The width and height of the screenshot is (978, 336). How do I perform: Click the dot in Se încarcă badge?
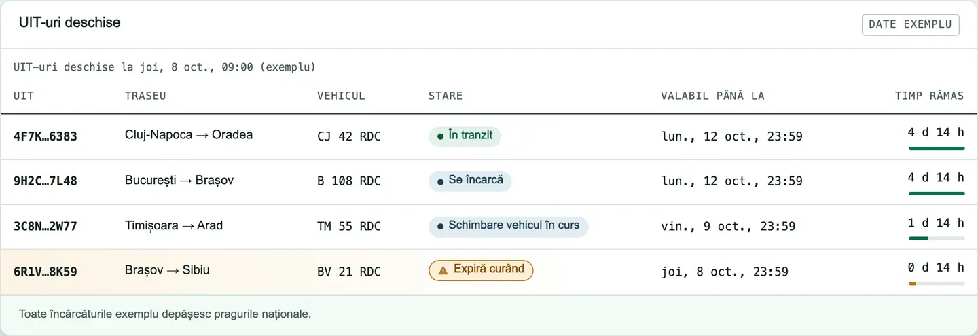coord(441,181)
